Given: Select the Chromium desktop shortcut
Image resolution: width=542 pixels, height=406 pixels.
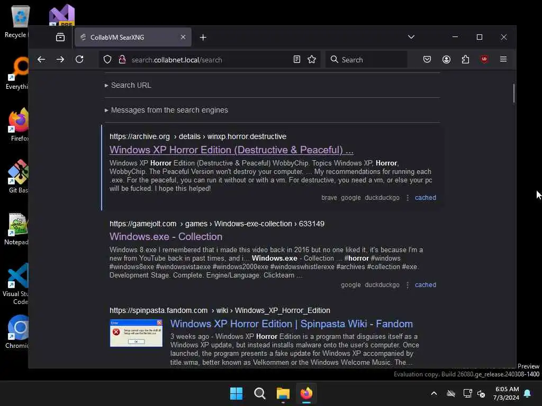Looking at the screenshot, I should click(x=17, y=332).
